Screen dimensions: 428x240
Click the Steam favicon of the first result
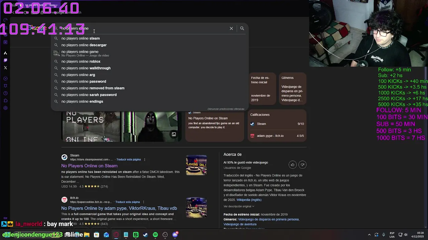(x=64, y=157)
